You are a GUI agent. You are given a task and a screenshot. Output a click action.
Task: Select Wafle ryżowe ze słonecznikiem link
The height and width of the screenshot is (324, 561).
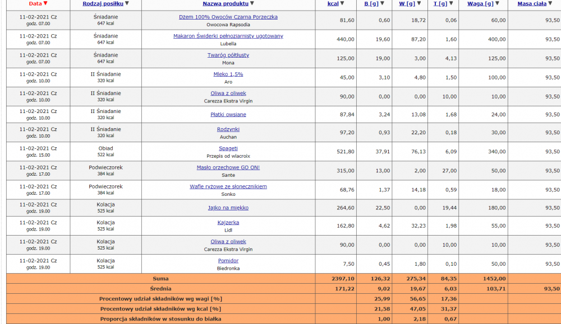(x=228, y=186)
